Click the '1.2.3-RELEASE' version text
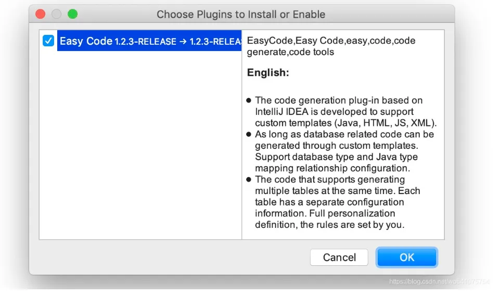The height and width of the screenshot is (295, 499). pyautogui.click(x=145, y=42)
